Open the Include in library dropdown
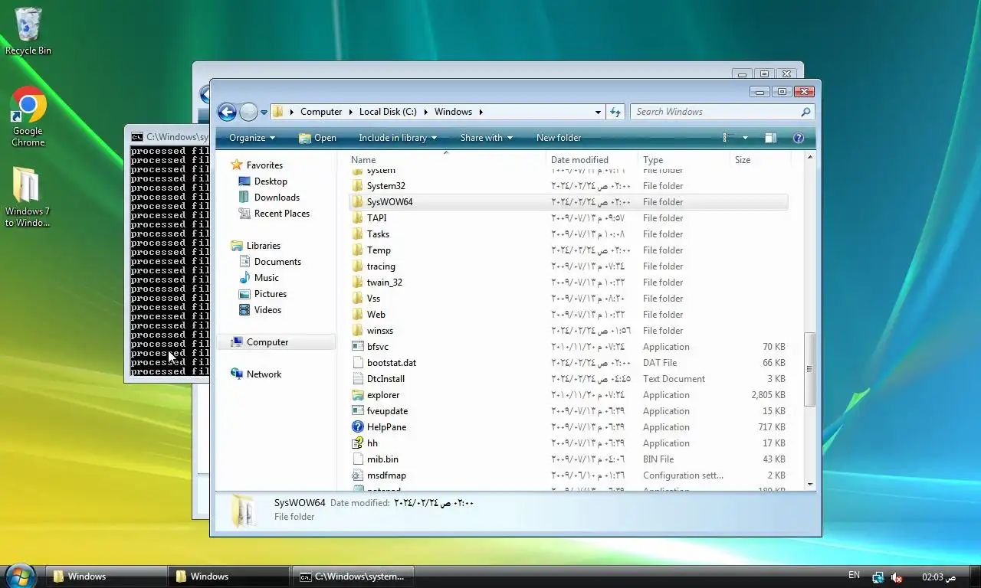Screen dimensions: 981x588 [398, 138]
